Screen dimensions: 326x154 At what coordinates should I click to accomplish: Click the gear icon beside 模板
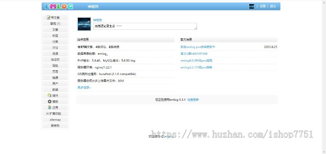point(50,101)
